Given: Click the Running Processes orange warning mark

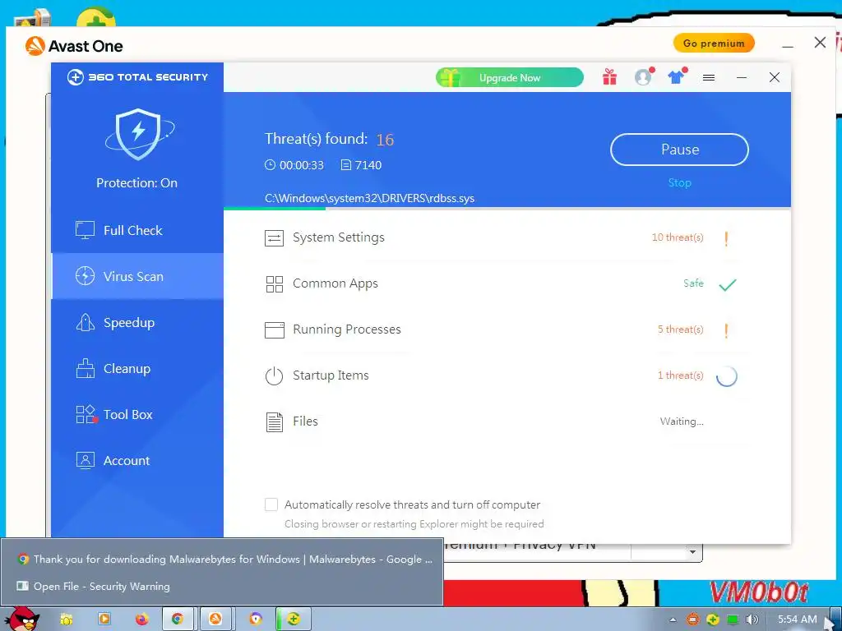Looking at the screenshot, I should (x=726, y=330).
